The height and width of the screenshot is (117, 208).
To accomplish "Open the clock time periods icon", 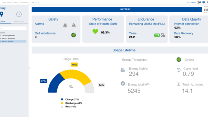I will tap(19, 14).
